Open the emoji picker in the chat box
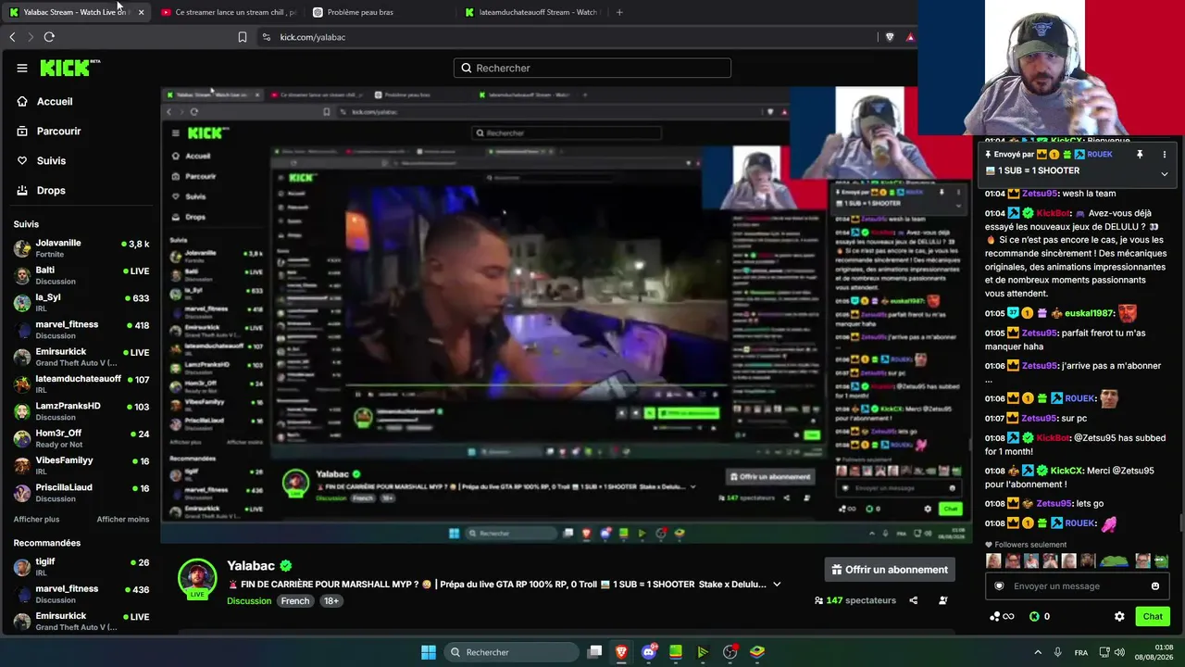This screenshot has height=667, width=1185. [x=1155, y=585]
